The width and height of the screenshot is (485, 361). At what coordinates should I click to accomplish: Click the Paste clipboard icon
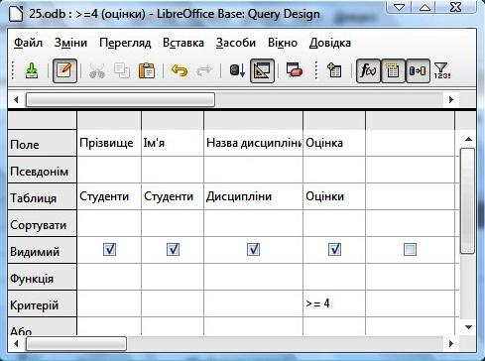tap(147, 70)
